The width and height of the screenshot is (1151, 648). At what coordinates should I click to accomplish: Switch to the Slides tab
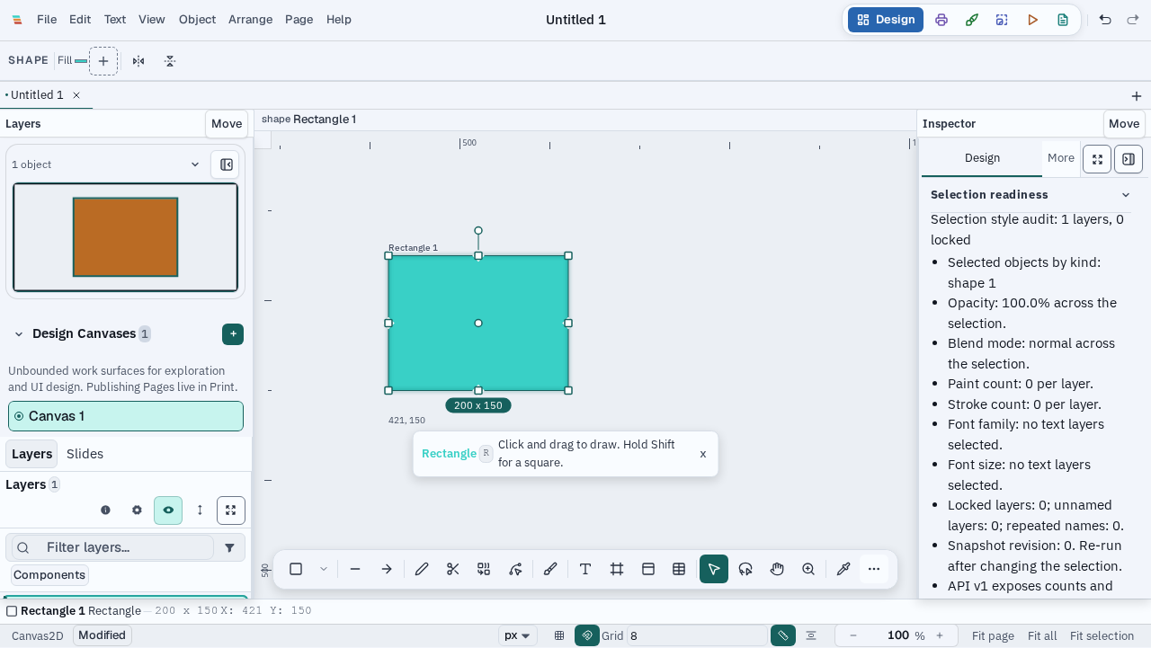click(x=85, y=454)
